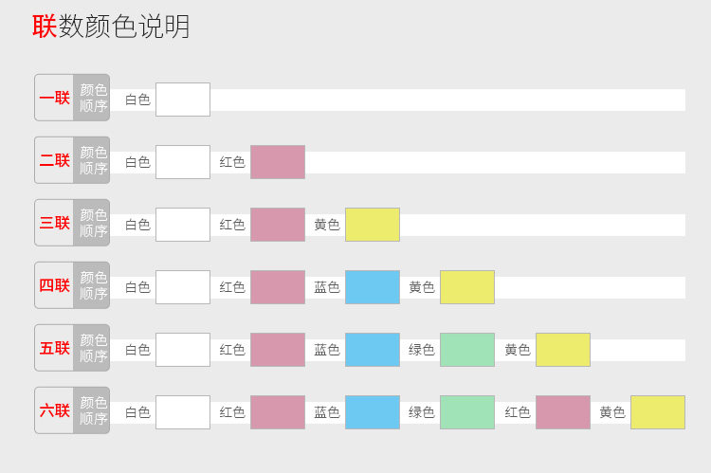
Task: Select the 四联 row label
Action: pyautogui.click(x=55, y=285)
